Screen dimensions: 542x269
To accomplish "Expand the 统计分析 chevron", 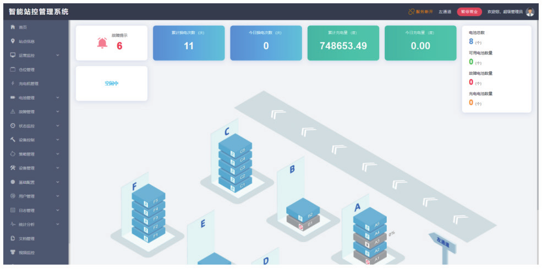I will pos(58,224).
